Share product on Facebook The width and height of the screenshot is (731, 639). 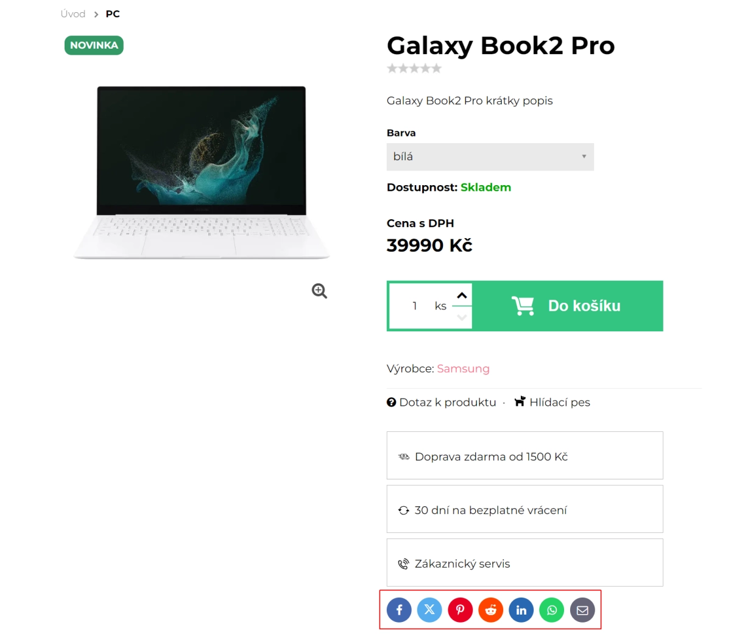399,610
